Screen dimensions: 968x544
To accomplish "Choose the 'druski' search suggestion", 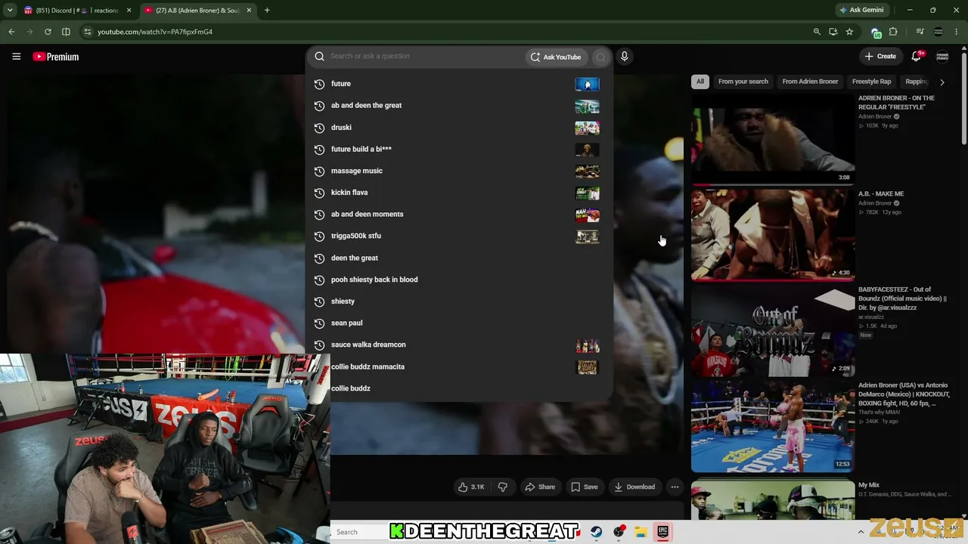I will click(459, 128).
